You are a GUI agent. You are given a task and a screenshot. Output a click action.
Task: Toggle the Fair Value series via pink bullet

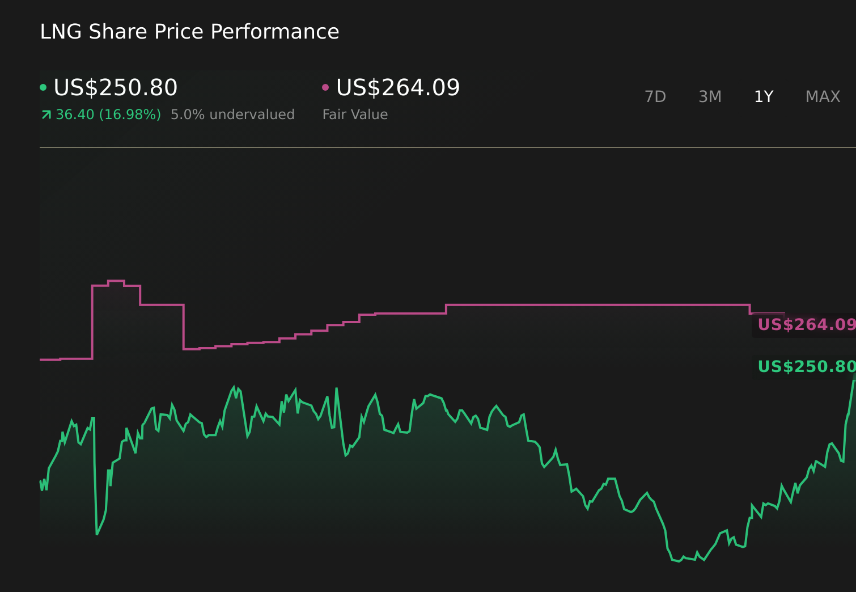click(325, 87)
